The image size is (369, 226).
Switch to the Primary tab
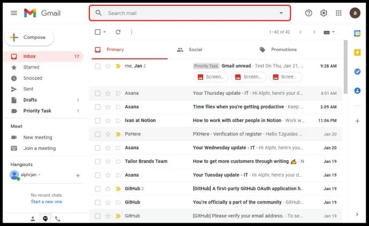(x=129, y=50)
